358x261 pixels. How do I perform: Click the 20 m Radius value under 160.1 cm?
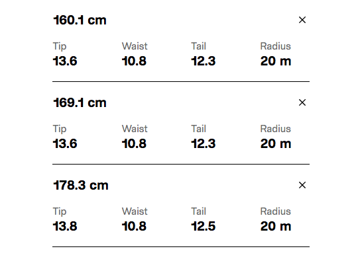pos(276,61)
